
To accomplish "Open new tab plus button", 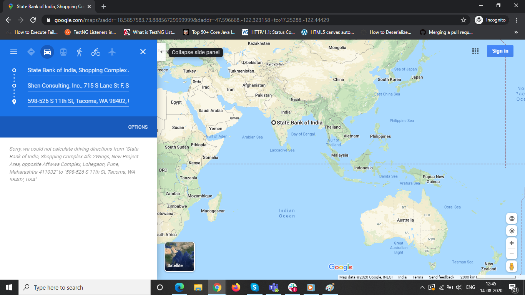I will point(104,7).
